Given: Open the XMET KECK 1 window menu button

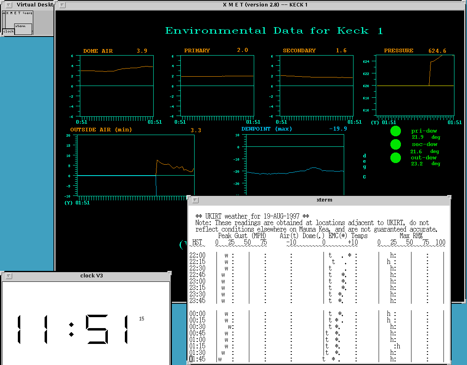Looking at the screenshot, I should pyautogui.click(x=62, y=5).
